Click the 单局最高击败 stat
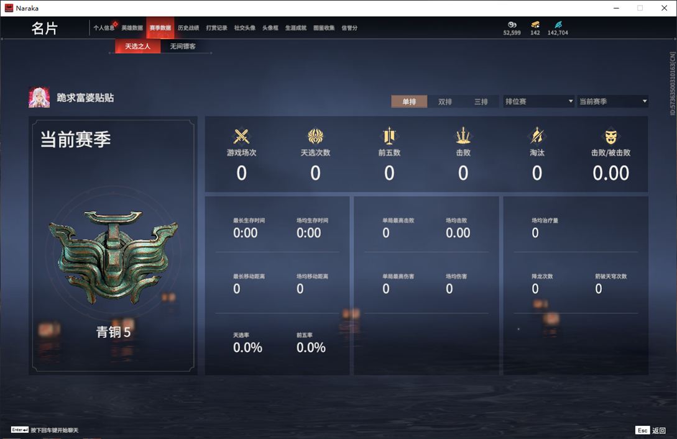677x439 pixels. tap(398, 228)
